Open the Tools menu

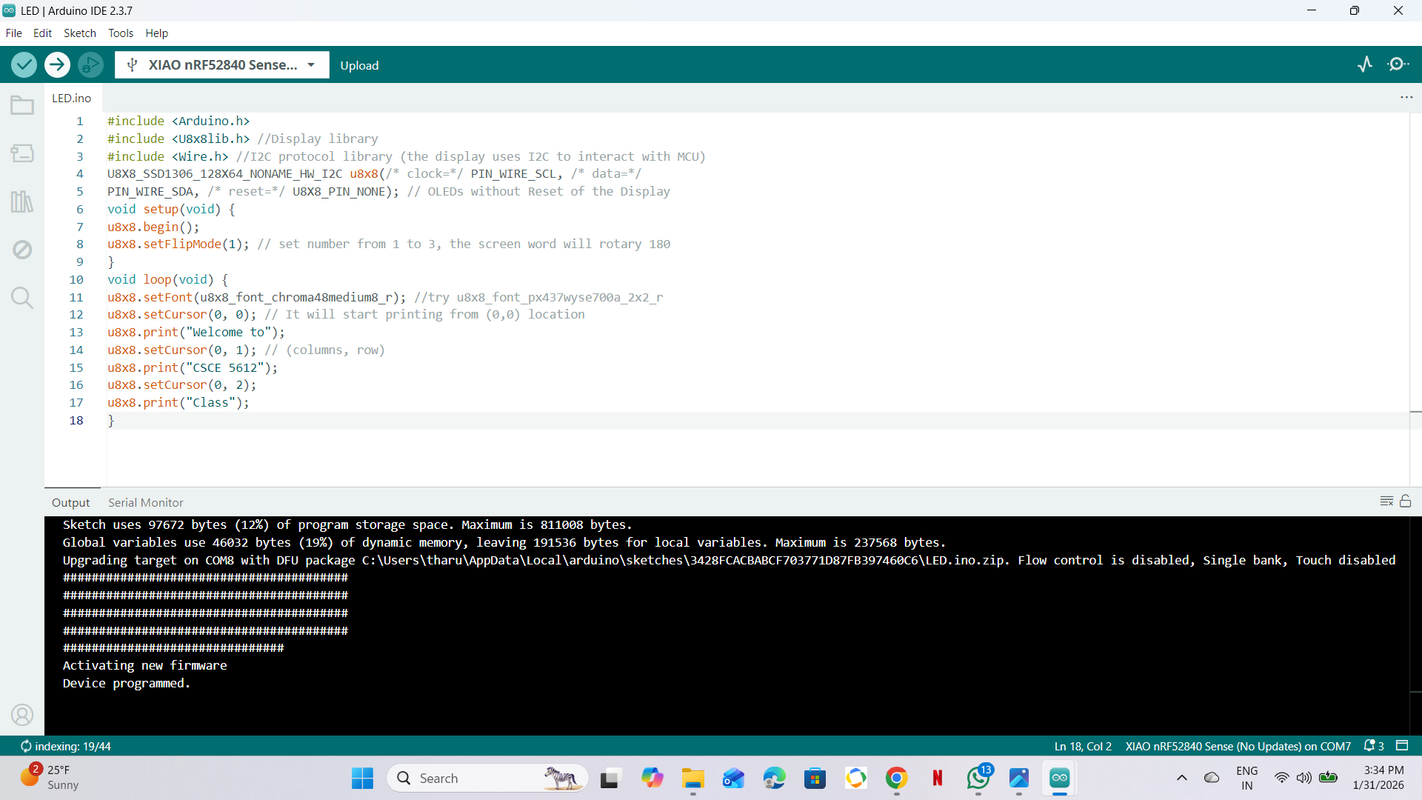pyautogui.click(x=121, y=33)
